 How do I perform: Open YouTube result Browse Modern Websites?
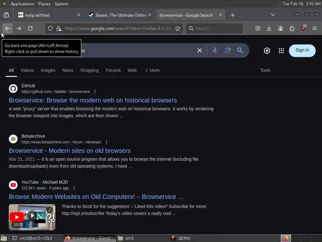[96, 197]
